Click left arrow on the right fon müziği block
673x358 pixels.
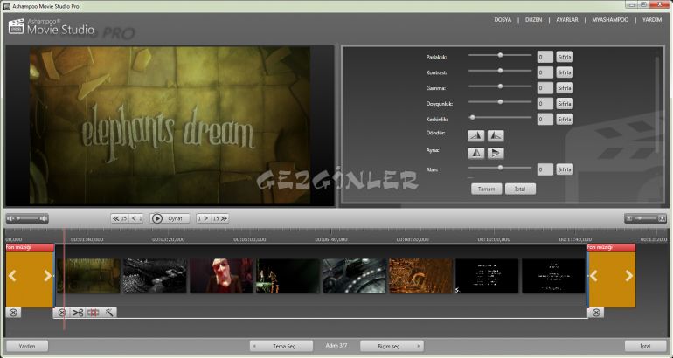pos(593,276)
